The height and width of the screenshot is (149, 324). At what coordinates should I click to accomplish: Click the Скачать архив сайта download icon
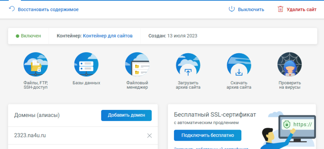click(239, 64)
